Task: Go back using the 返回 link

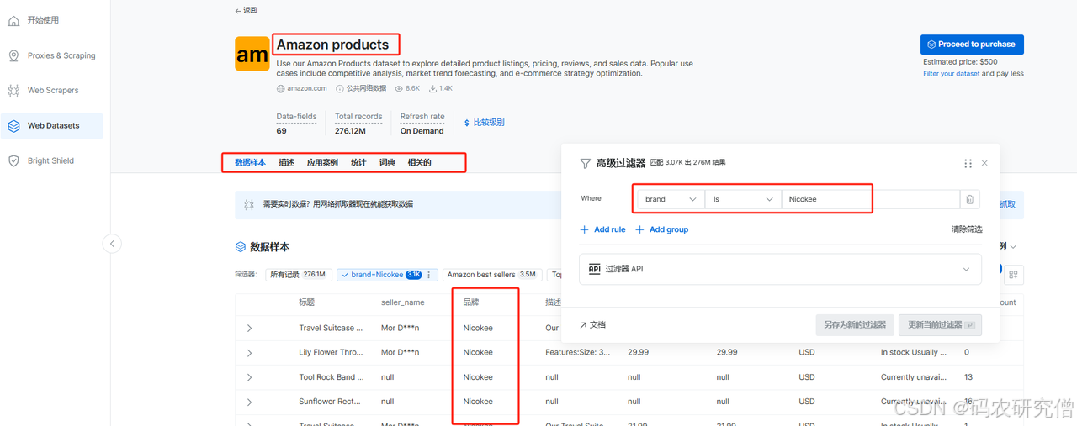Action: click(246, 10)
